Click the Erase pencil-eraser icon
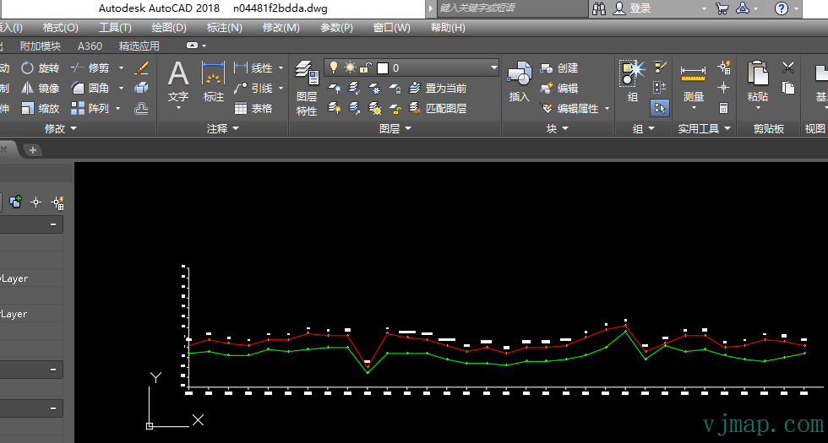 click(141, 68)
